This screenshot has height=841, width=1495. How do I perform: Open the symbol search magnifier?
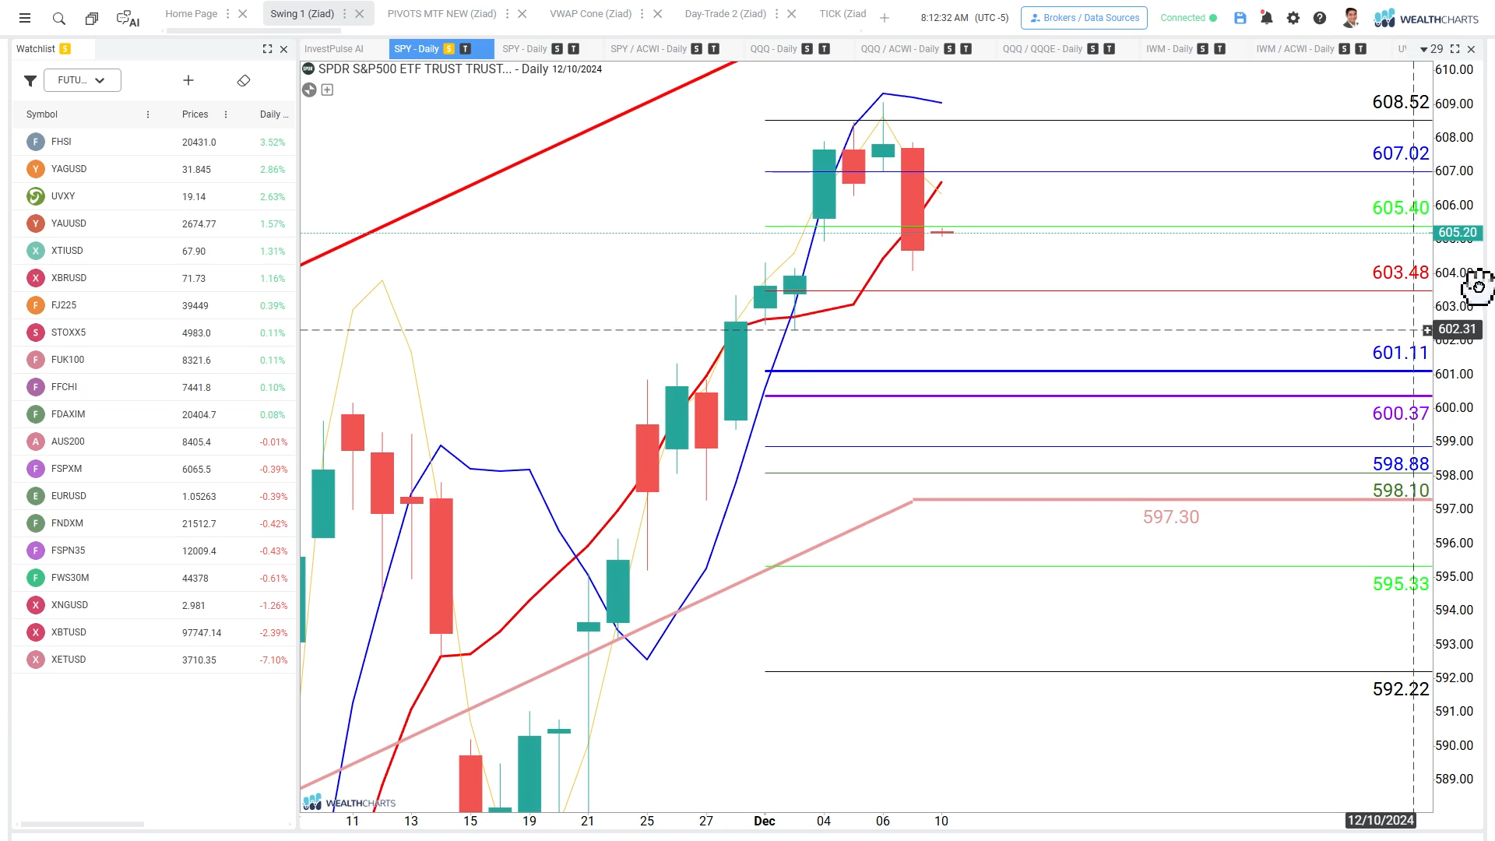click(x=59, y=18)
